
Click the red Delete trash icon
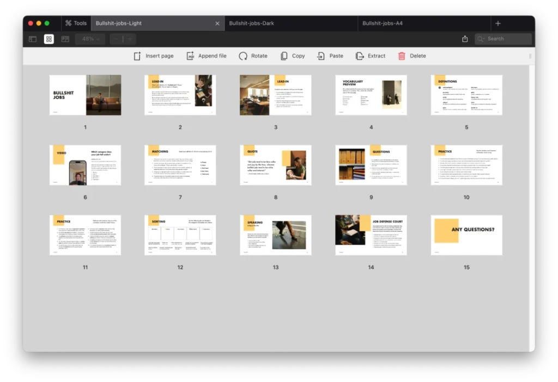click(402, 56)
